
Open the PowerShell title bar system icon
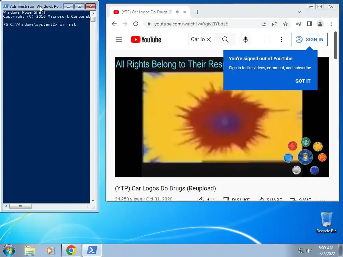[x=6, y=6]
